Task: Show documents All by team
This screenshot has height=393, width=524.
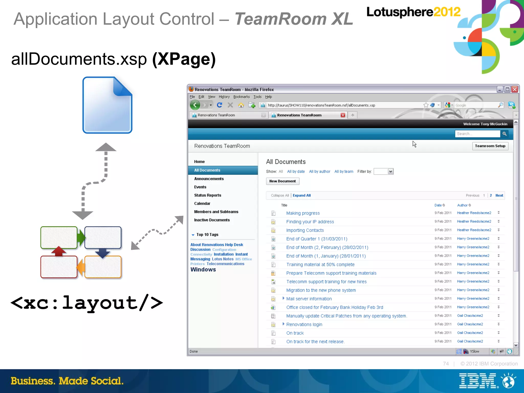Action: pos(344,172)
